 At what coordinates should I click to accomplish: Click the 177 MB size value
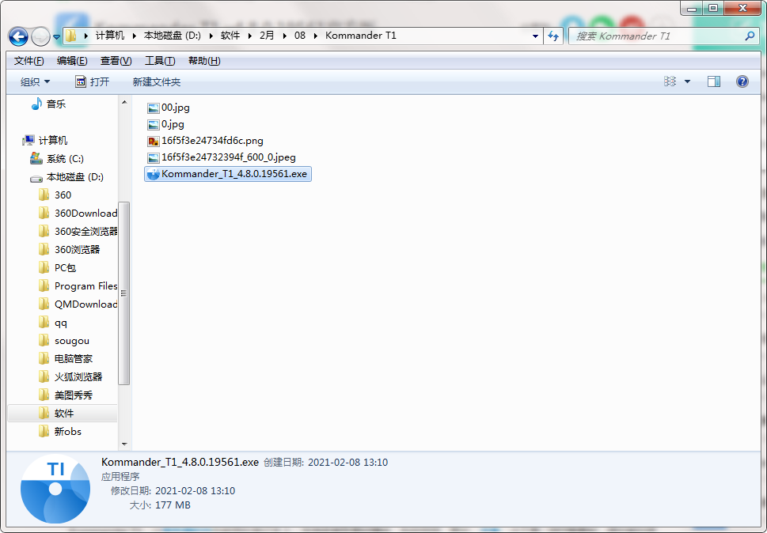coord(173,505)
